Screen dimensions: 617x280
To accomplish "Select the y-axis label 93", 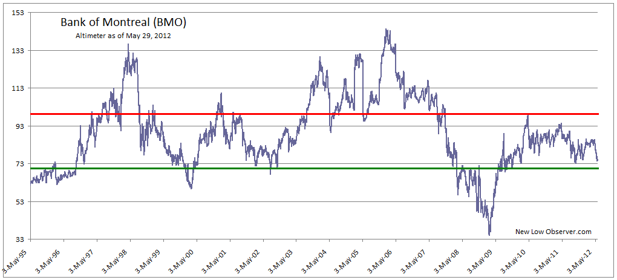I will [21, 126].
